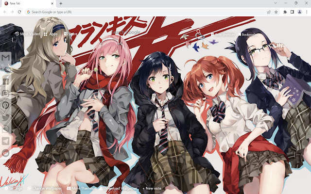The image size is (311, 194).
Task: Click the magnifier search icon on the page
Action: (x=198, y=32)
